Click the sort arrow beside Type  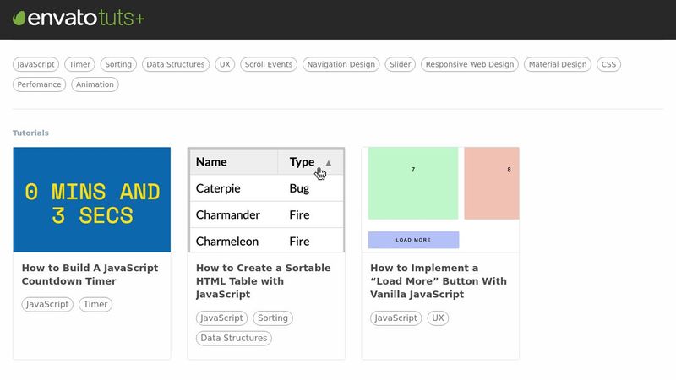coord(329,163)
